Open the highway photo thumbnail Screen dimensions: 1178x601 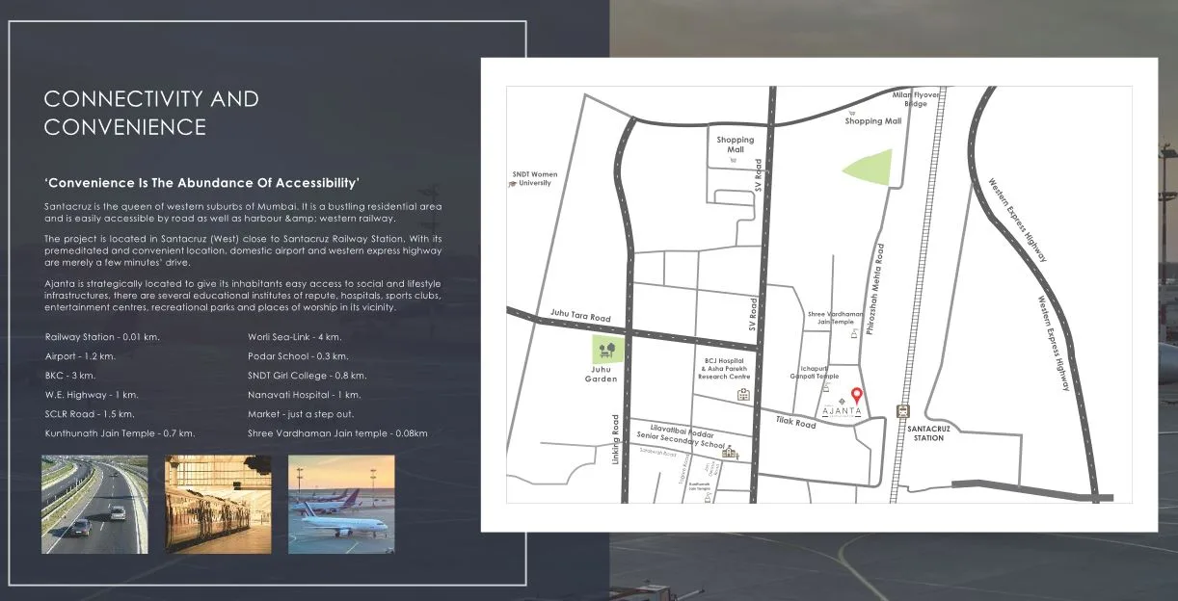[94, 504]
